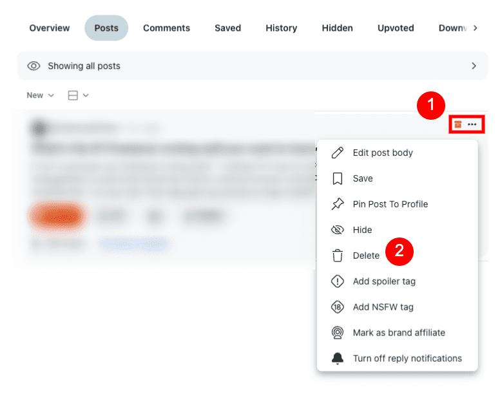This screenshot has width=500, height=394.
Task: Open the New sort dropdown
Action: tap(40, 95)
